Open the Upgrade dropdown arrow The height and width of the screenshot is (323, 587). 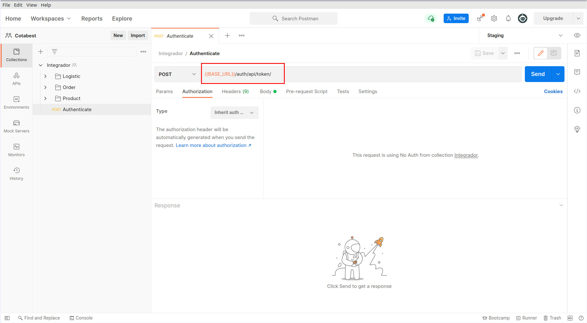[578, 18]
